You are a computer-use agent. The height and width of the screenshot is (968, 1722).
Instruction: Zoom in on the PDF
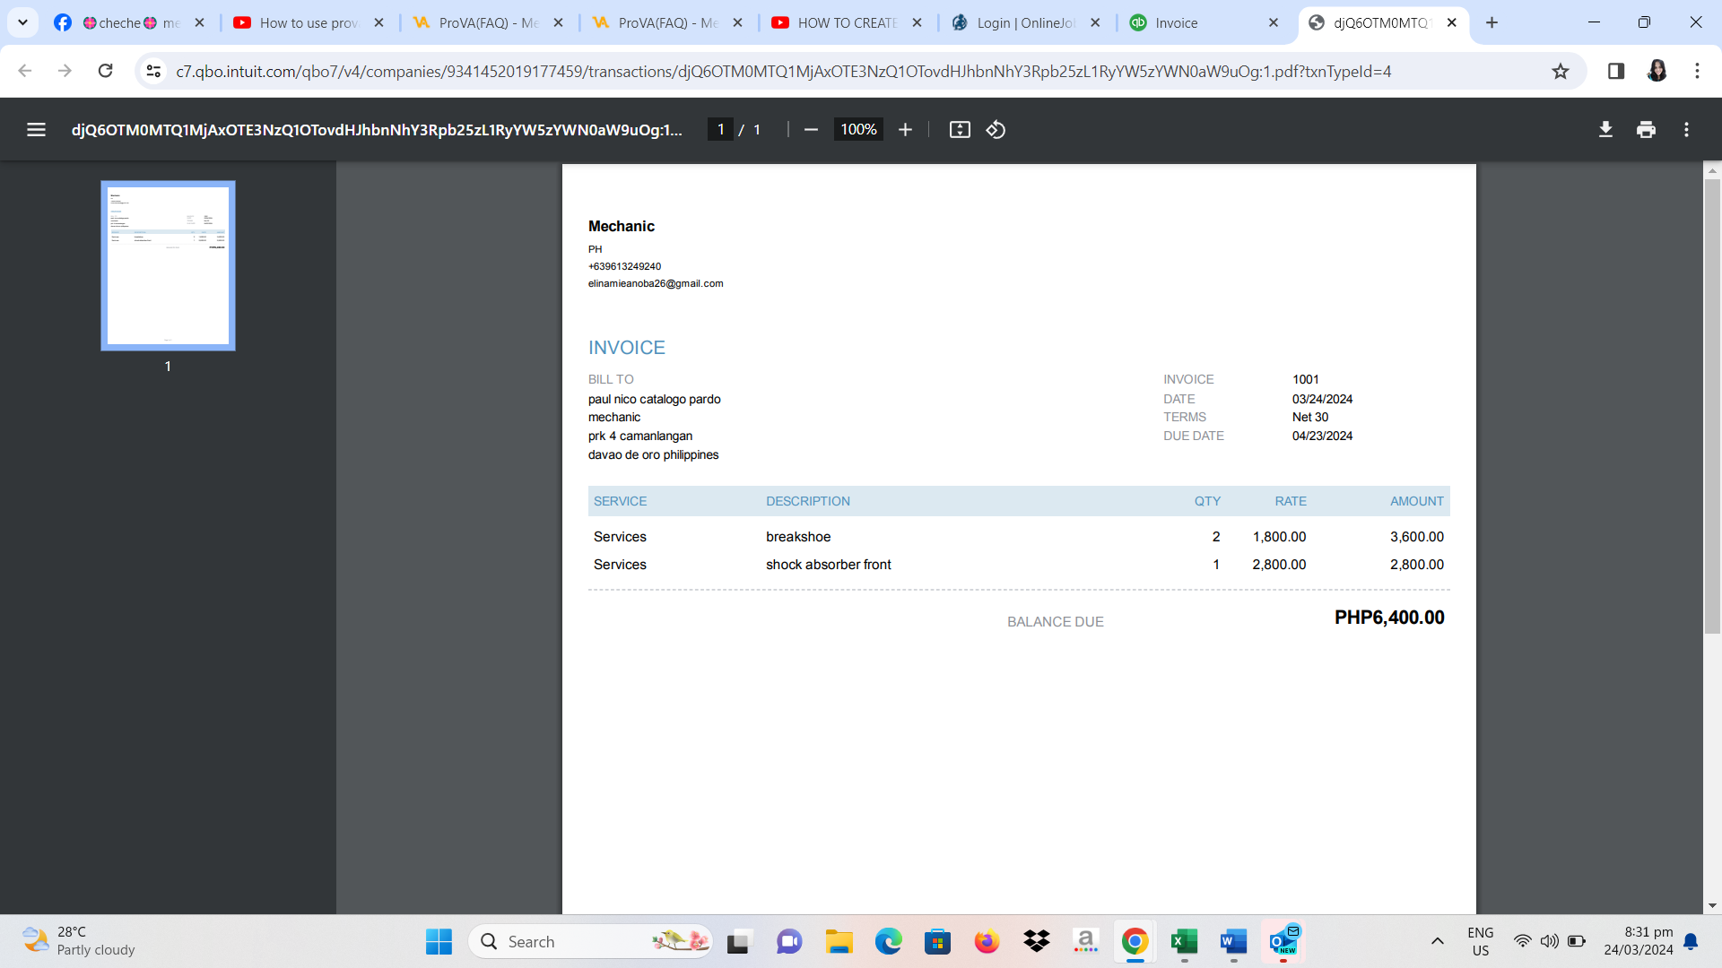click(905, 130)
